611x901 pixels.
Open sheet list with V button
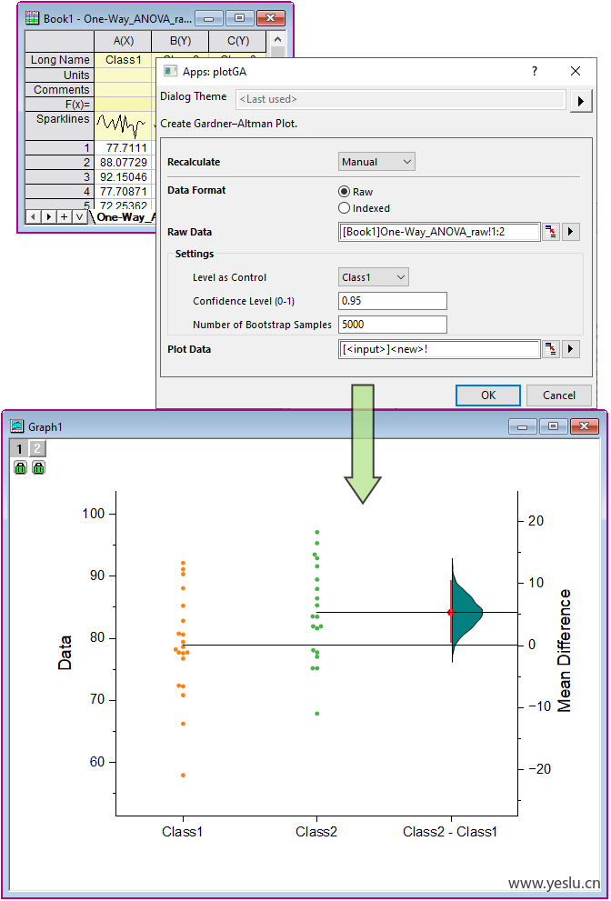click(79, 216)
